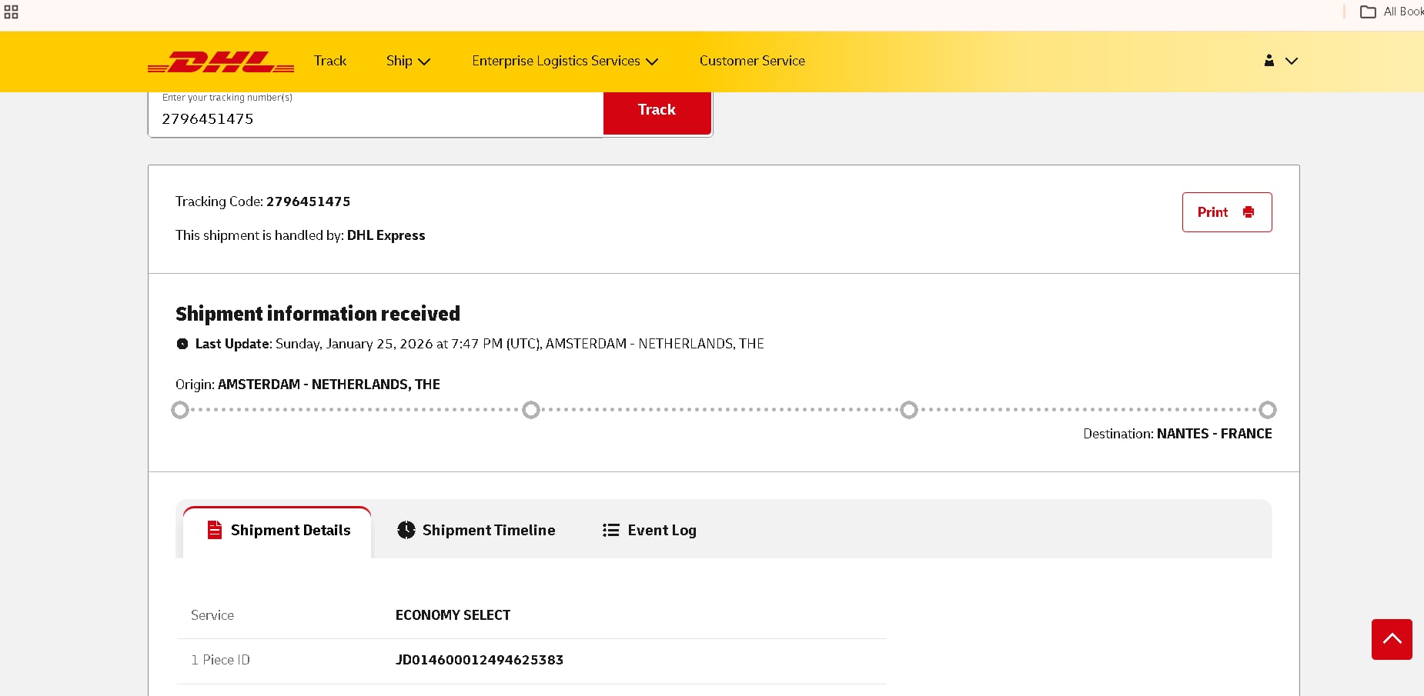The height and width of the screenshot is (696, 1424).
Task: Open the browser apps grid icon
Action: pos(11,12)
